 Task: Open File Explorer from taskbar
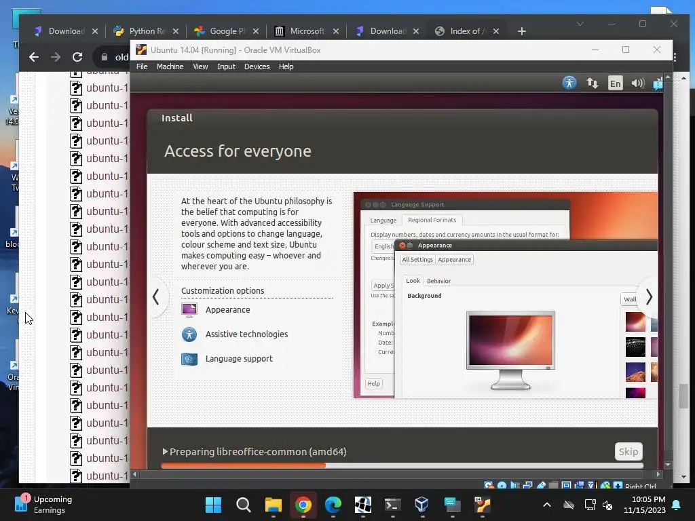(273, 505)
